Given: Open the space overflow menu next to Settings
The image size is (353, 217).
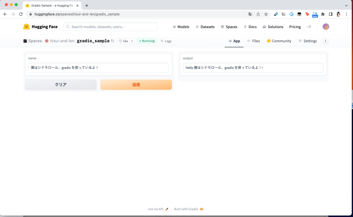Looking at the screenshot, I should tap(325, 40).
